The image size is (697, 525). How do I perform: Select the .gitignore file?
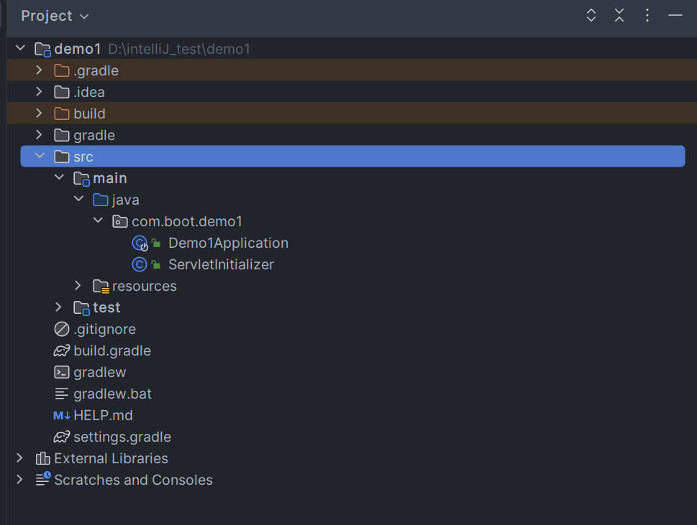[x=104, y=329]
